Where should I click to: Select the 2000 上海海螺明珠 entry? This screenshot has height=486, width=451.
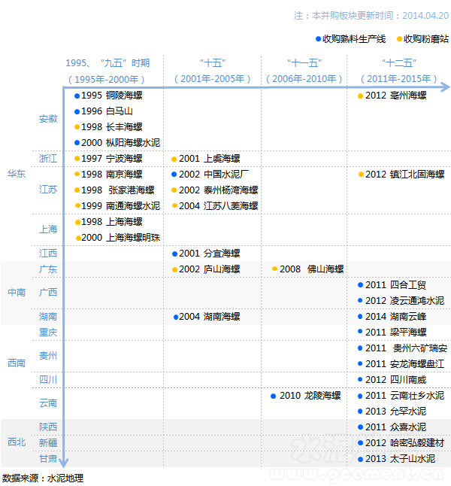pos(118,238)
